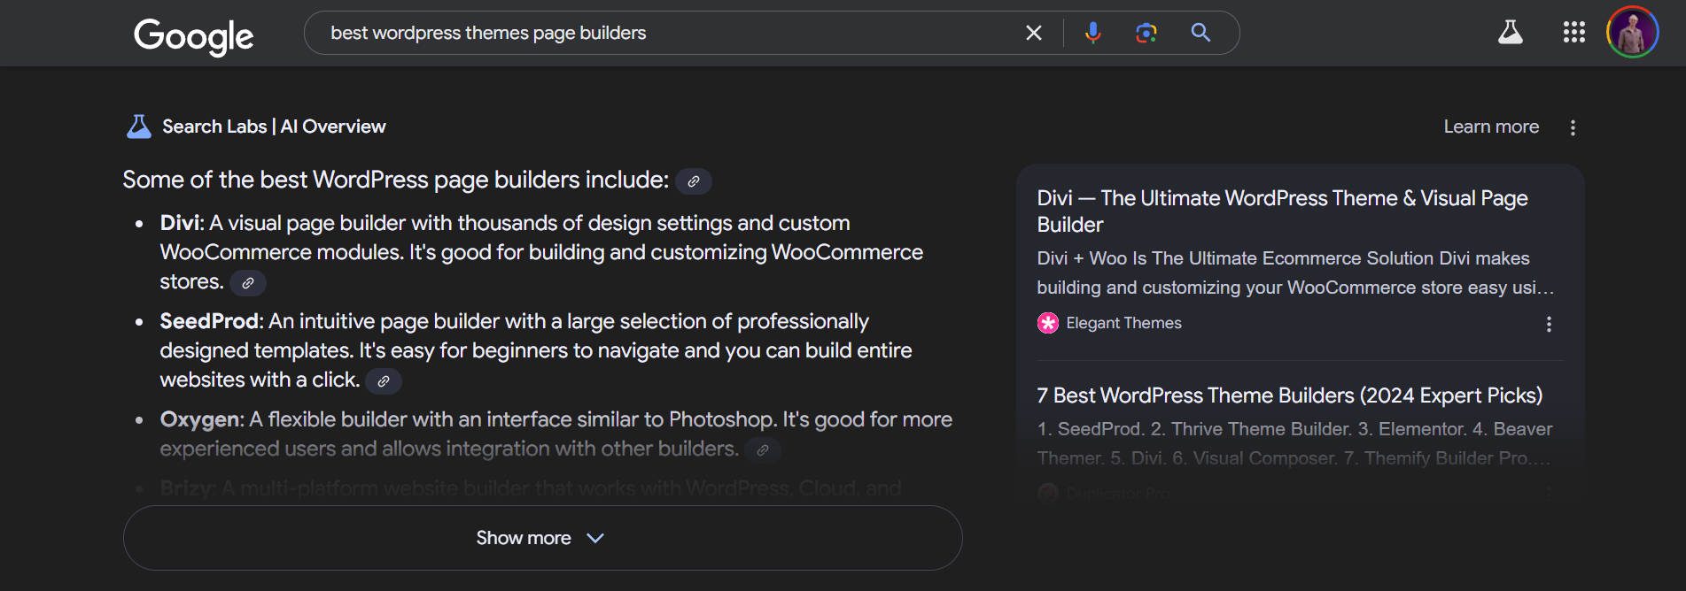The image size is (1686, 591).
Task: Expand the AI Overview with Show more
Action: coord(542,537)
